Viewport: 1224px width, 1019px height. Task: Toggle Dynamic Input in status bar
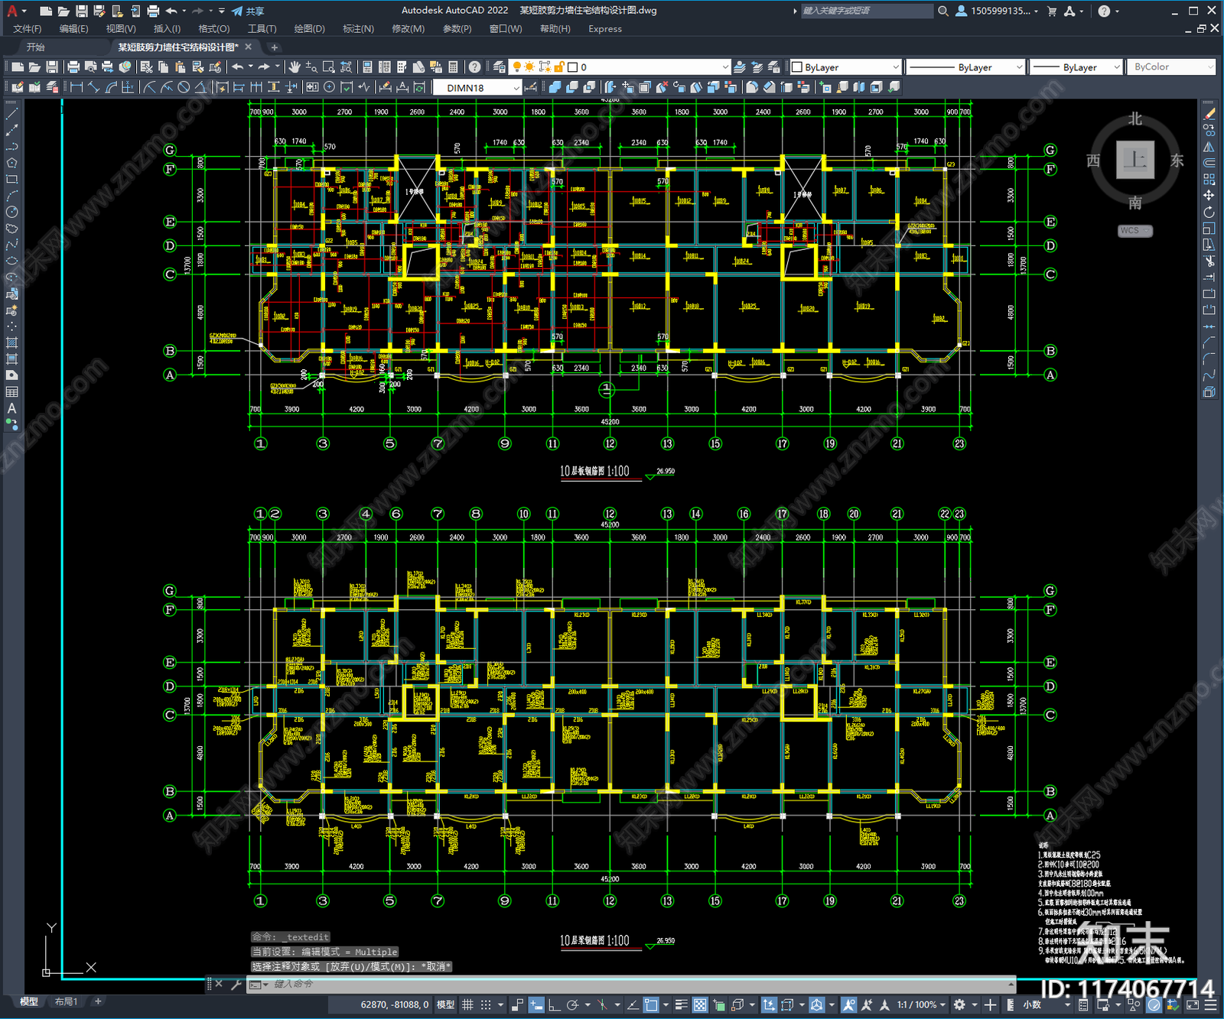coord(536,1004)
